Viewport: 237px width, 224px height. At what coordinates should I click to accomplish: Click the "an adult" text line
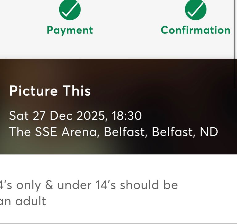(x=23, y=201)
